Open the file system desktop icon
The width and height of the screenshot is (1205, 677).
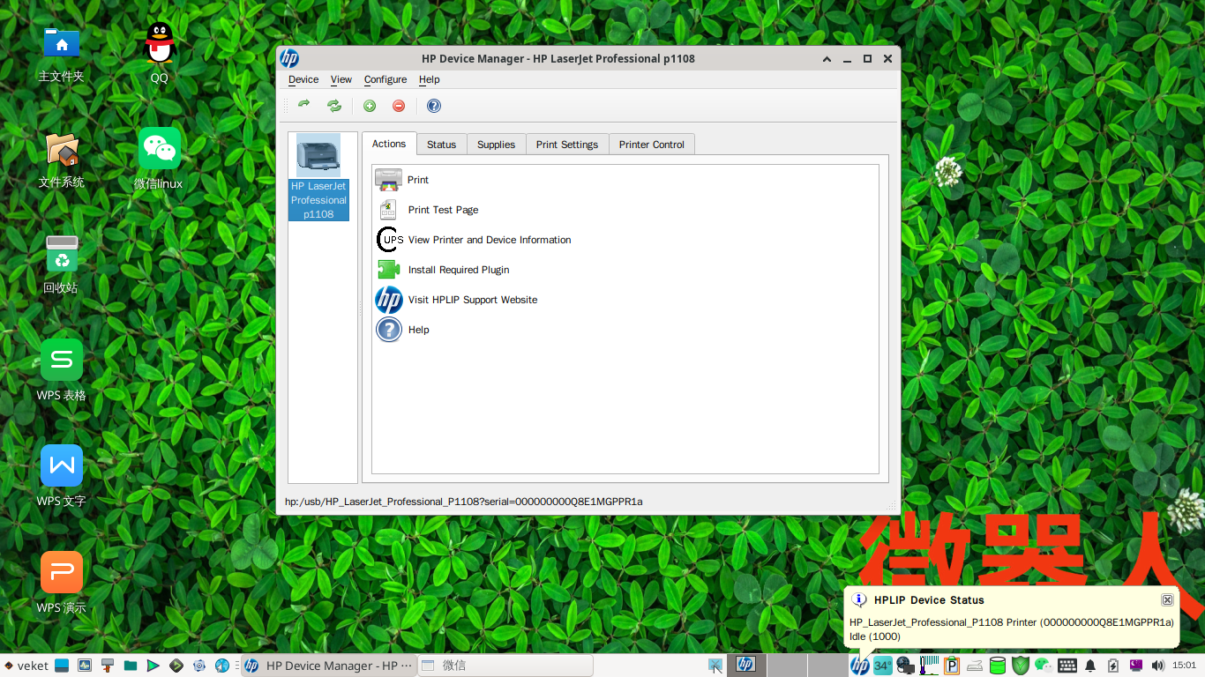[x=61, y=160]
